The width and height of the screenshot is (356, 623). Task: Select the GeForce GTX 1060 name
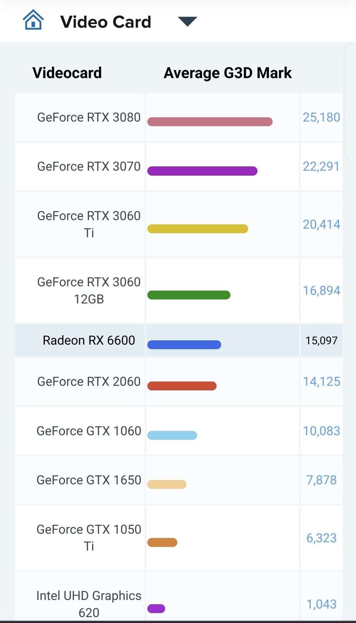pos(89,431)
